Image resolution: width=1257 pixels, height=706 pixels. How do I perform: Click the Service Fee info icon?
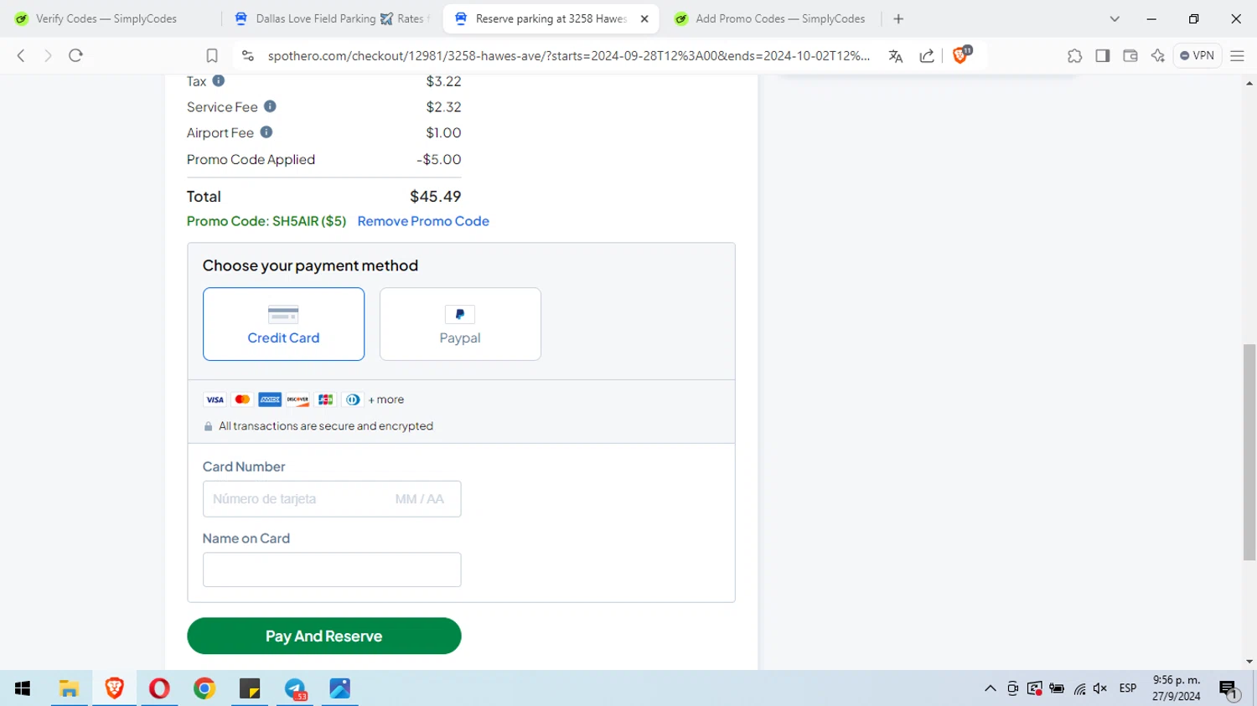tap(270, 106)
